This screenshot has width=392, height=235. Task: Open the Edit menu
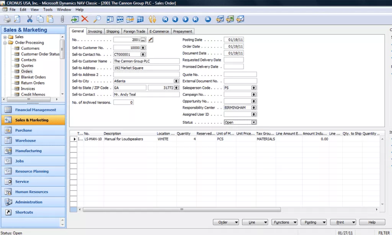click(23, 10)
